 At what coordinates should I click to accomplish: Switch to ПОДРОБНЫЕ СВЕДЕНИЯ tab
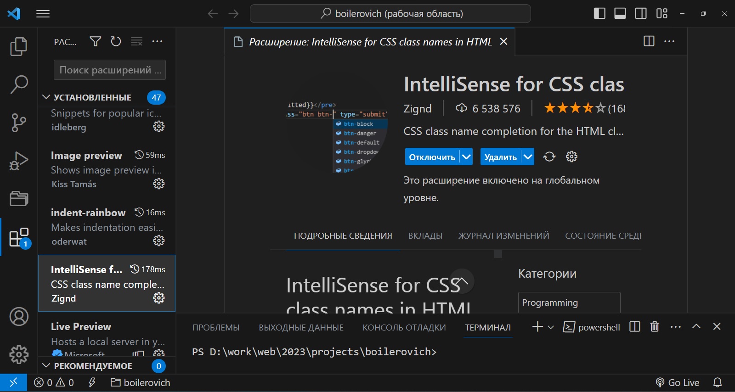coord(343,236)
